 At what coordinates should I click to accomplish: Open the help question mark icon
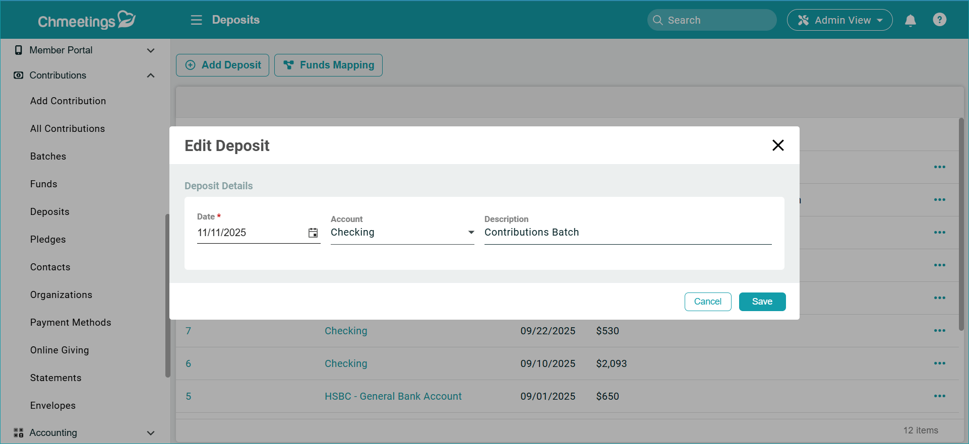point(939,20)
